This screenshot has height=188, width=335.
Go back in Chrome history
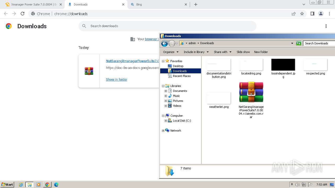coord(6,14)
